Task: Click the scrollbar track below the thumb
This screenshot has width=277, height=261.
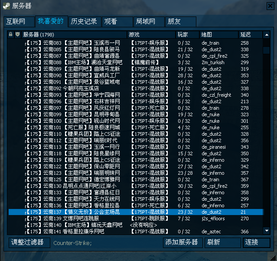Action: (x=267, y=140)
